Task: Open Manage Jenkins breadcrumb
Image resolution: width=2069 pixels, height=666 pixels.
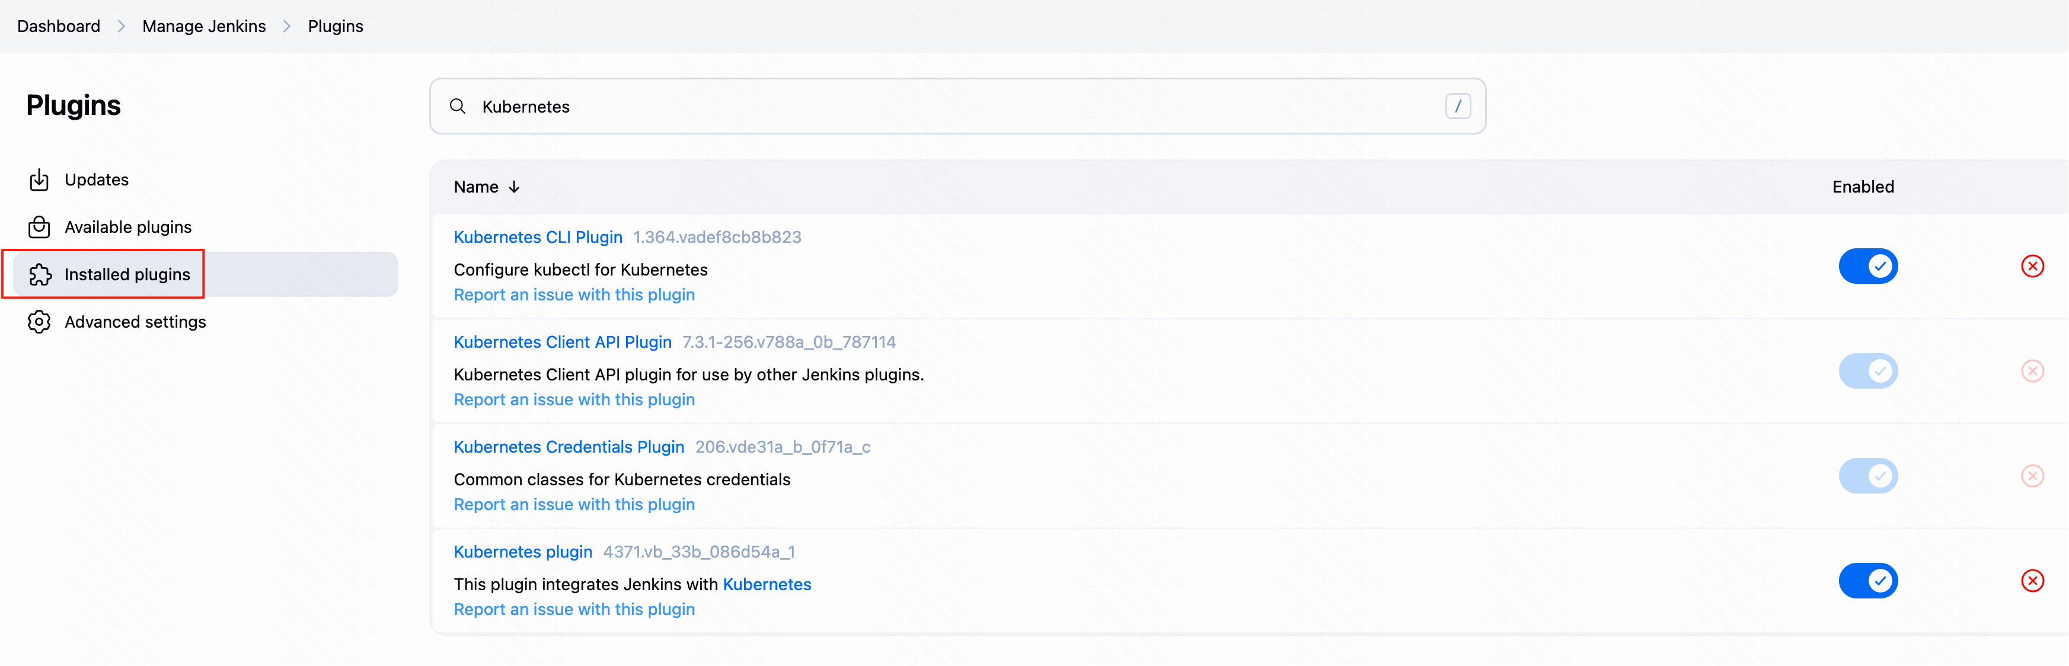Action: [204, 27]
